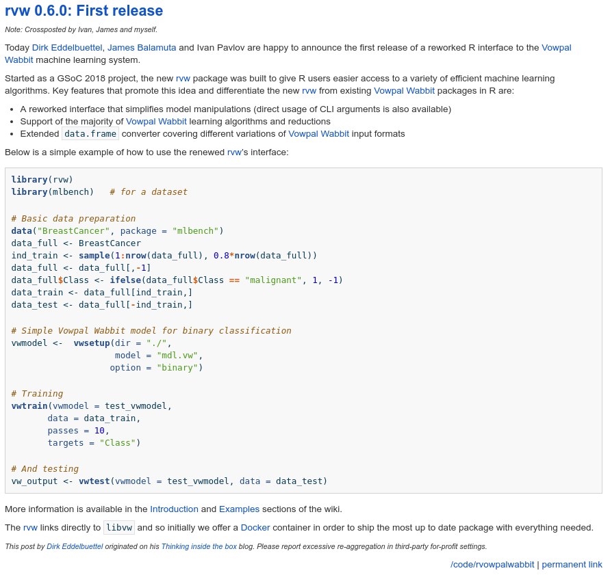Open 'Thinking inside the box' blog link
Viewport: 610px width, 575px height.
[x=199, y=547]
